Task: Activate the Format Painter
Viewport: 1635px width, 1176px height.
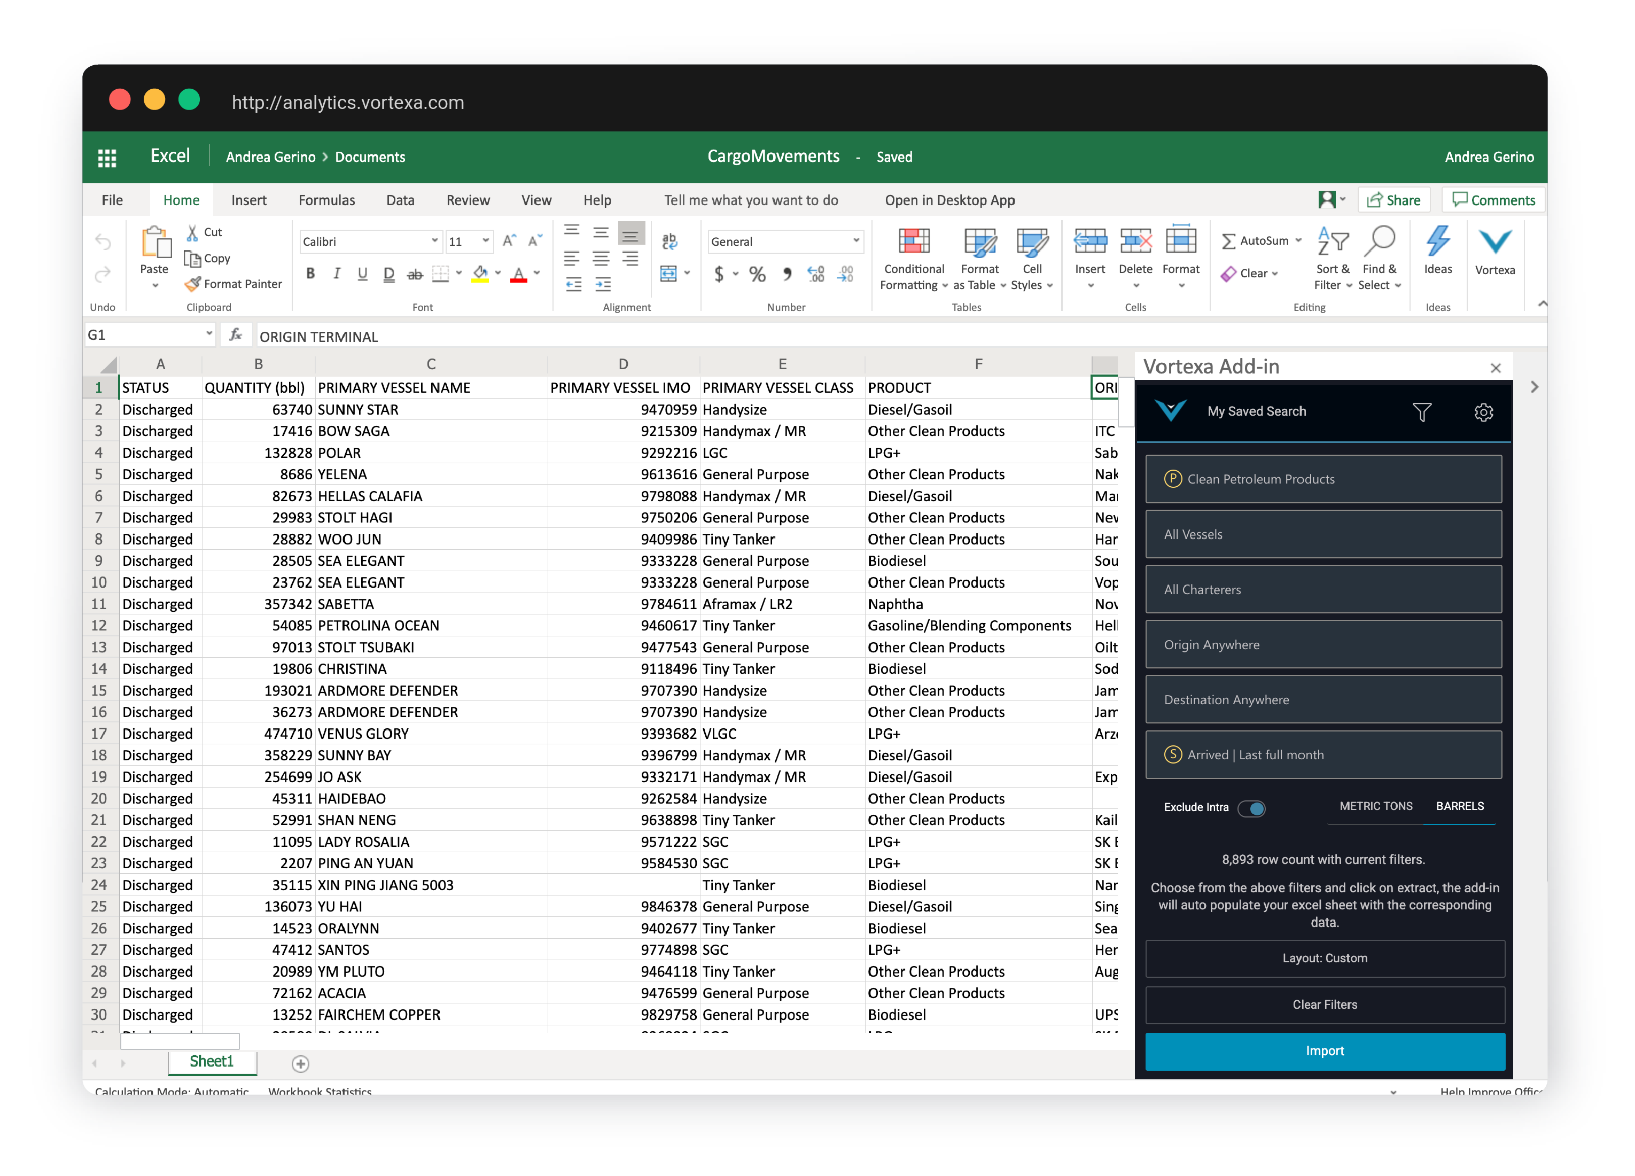Action: [233, 284]
